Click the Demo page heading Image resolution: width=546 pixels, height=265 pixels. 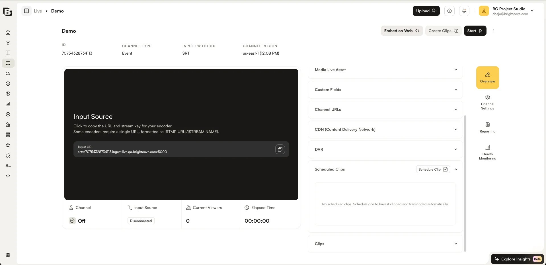(69, 31)
